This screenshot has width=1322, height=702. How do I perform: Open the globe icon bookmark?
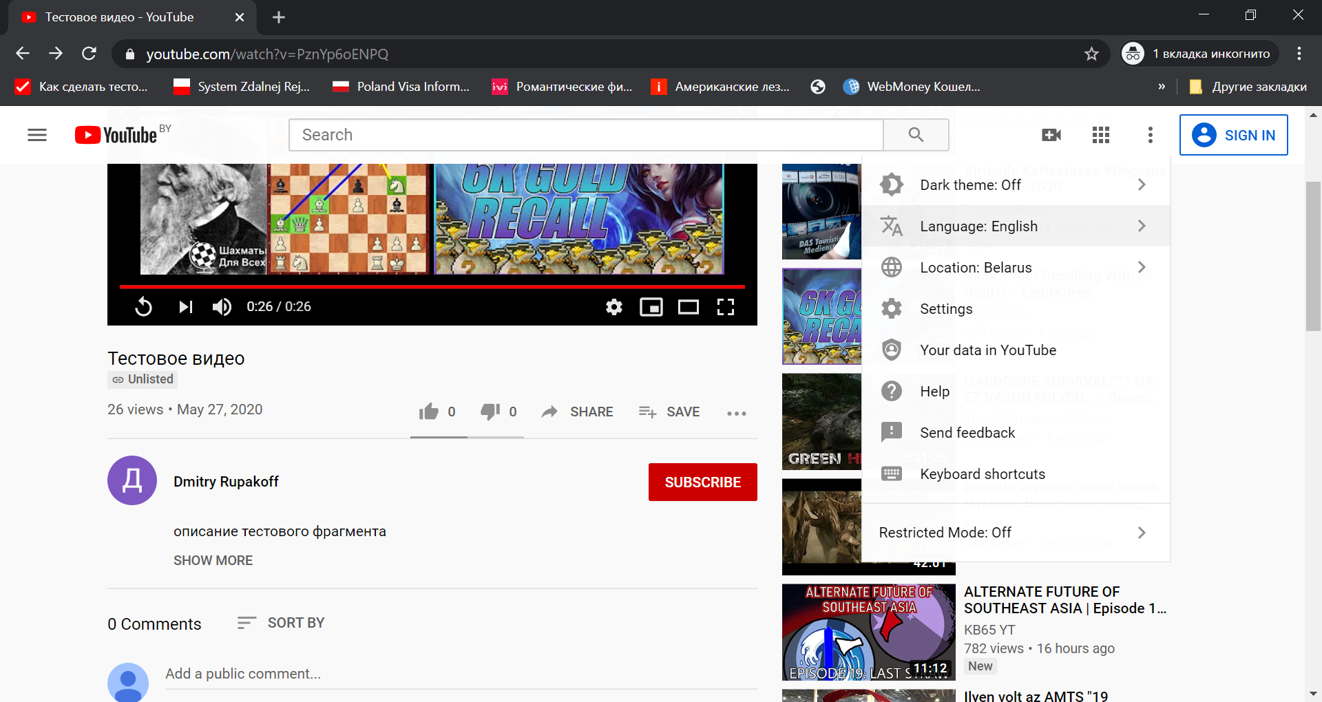(818, 87)
